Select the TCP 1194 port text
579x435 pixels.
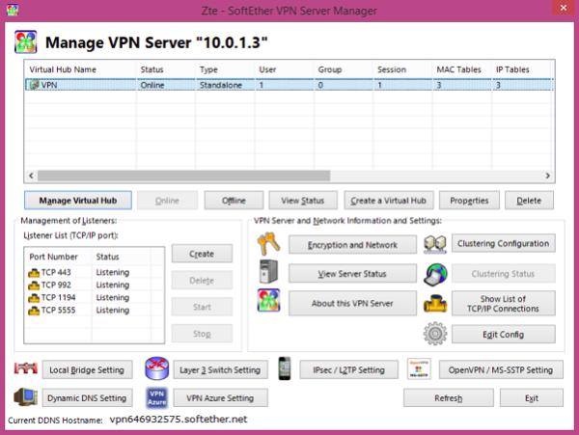pos(58,297)
